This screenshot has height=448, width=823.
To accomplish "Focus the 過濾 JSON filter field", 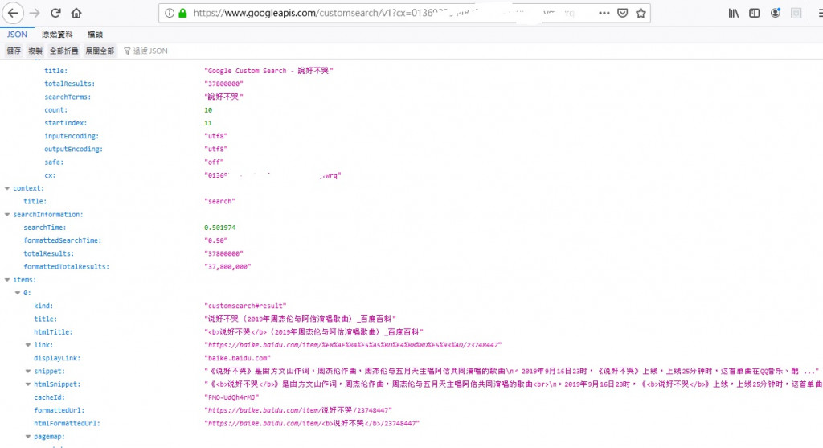I will click(150, 51).
